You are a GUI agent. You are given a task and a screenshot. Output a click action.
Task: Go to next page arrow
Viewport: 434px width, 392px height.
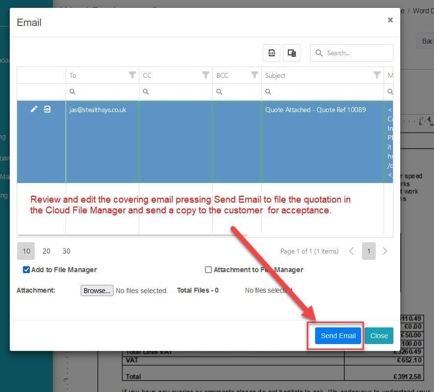385,251
